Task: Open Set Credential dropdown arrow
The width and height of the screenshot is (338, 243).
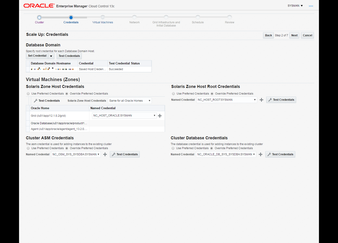Action: (x=51, y=56)
